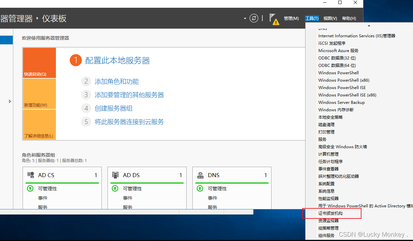Screen dimensions: 413x241
Task: Click 事件 in DNS tile
Action: point(213,198)
